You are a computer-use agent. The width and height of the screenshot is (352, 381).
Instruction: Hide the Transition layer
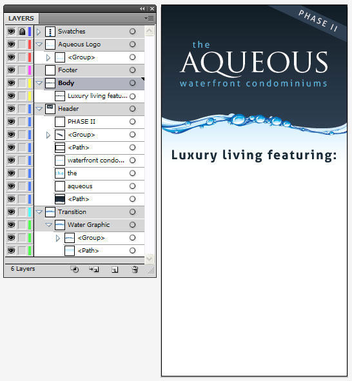(11, 212)
